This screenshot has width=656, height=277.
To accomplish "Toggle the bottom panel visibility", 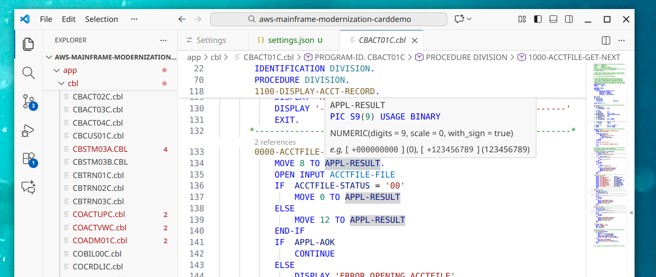I will coord(553,19).
